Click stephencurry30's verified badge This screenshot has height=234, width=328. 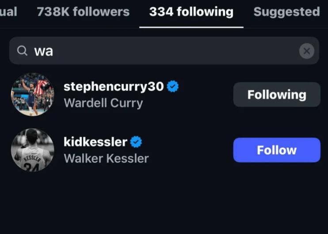(173, 87)
